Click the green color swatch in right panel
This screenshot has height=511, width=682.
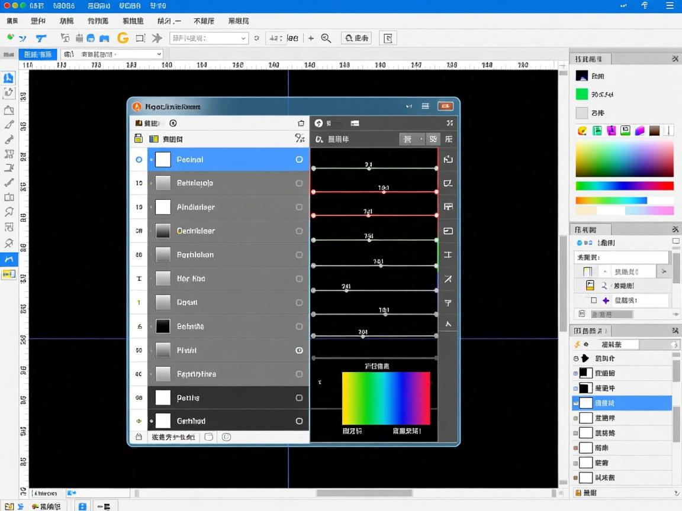click(x=582, y=94)
